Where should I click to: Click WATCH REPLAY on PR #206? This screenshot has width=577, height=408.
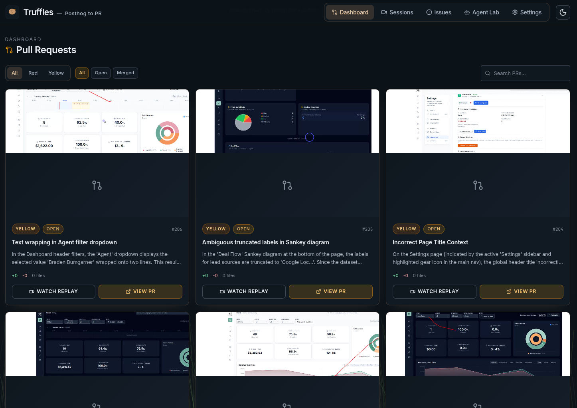53,291
